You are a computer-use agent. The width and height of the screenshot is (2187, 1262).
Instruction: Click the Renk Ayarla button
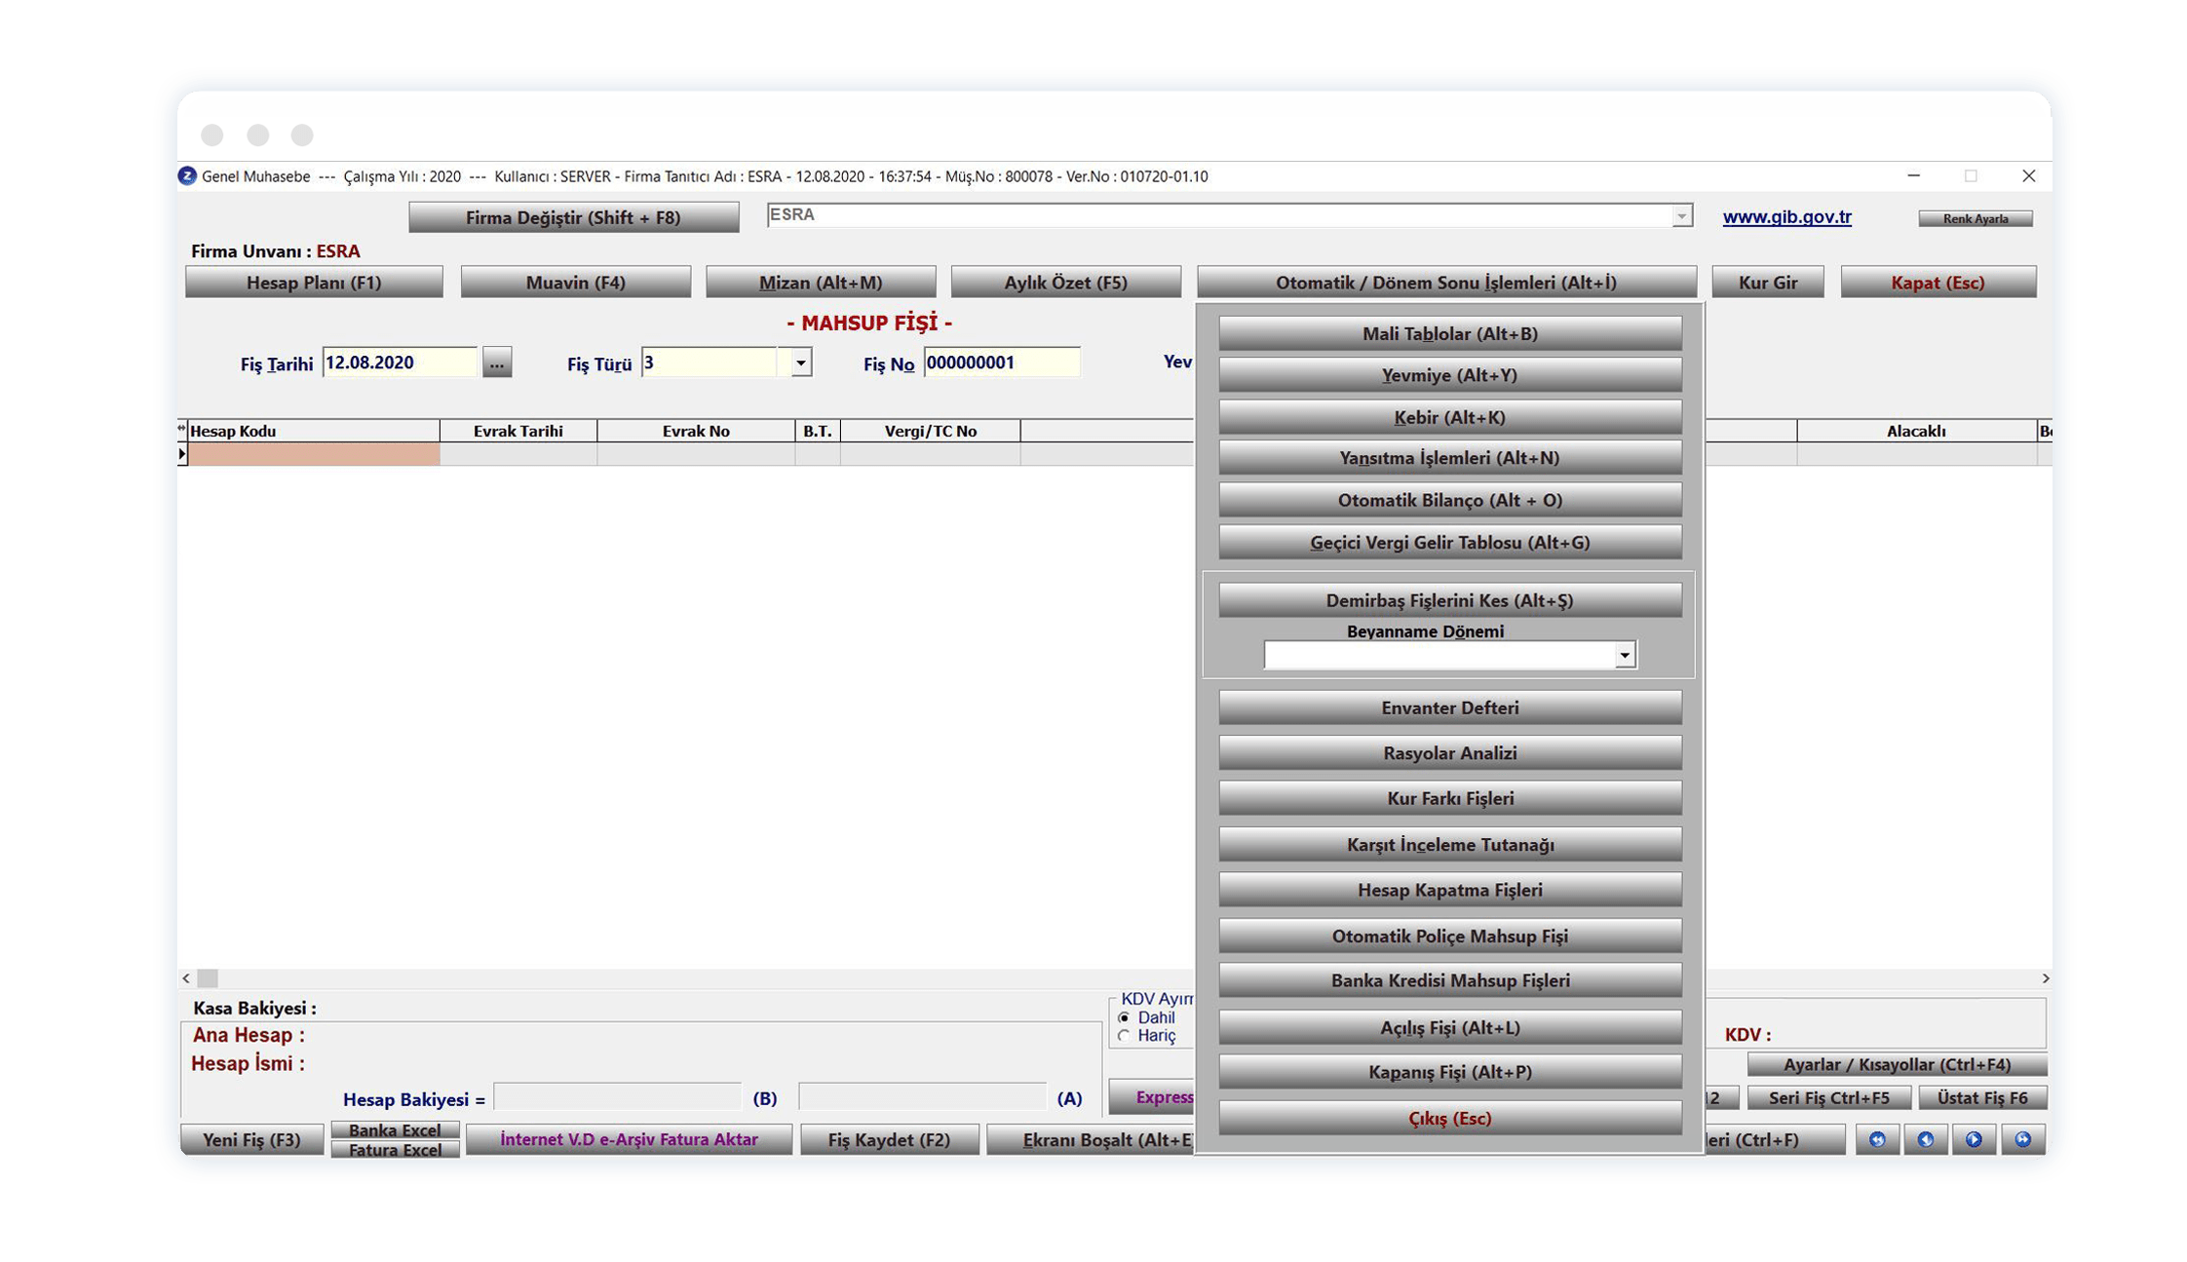1975,218
